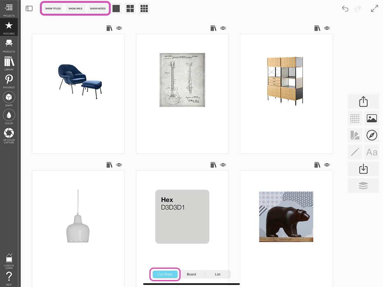Expand view to fullscreen
Screen dimensions: 383x287
click(x=375, y=9)
